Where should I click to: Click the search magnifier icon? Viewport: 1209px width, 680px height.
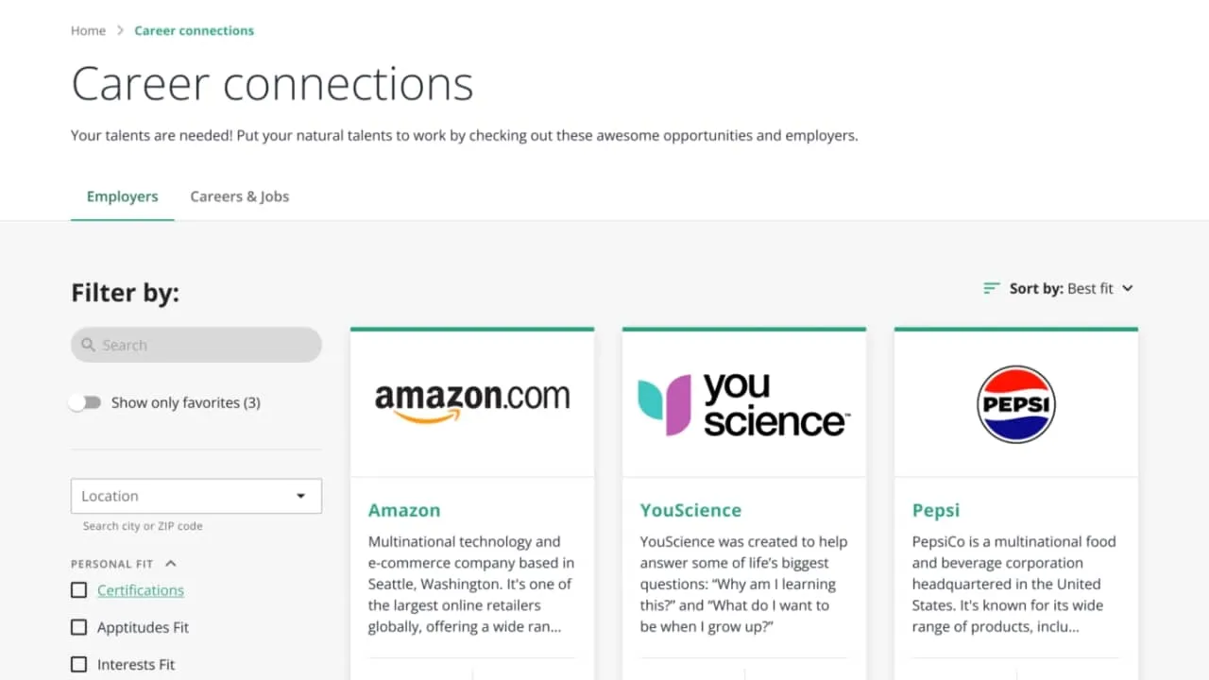pos(89,345)
